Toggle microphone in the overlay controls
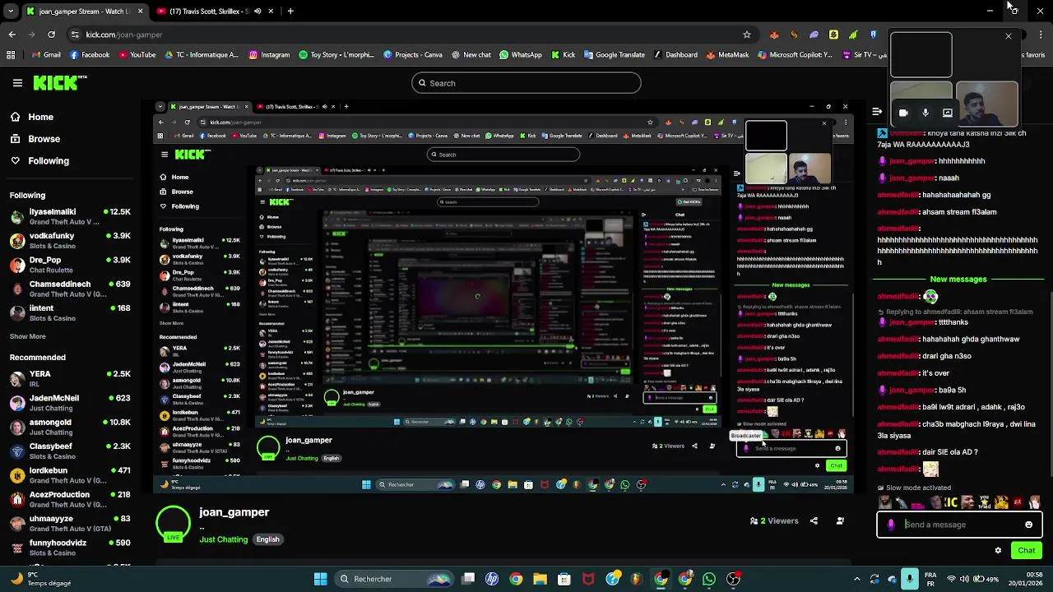Image resolution: width=1053 pixels, height=592 pixels. [x=925, y=113]
